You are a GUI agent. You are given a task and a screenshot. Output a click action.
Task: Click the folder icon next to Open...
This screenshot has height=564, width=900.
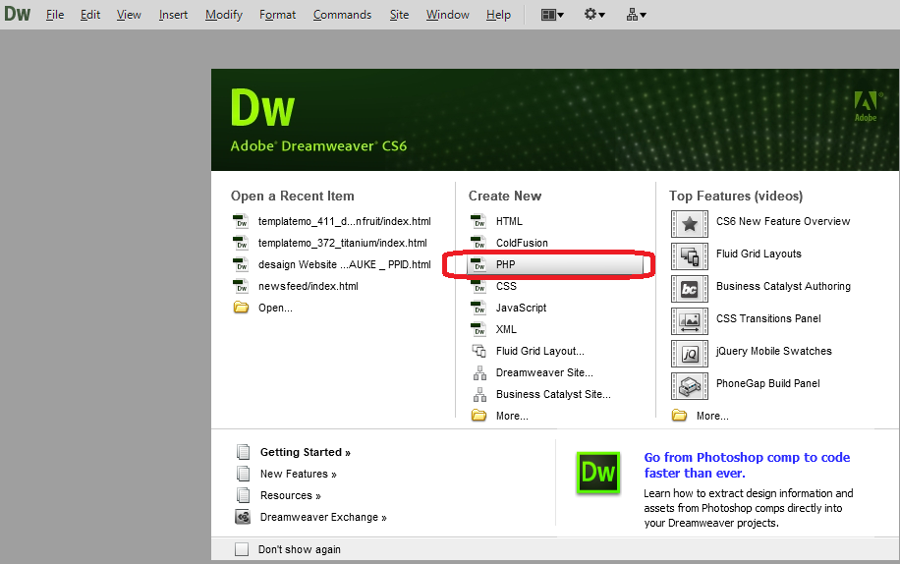pos(241,308)
